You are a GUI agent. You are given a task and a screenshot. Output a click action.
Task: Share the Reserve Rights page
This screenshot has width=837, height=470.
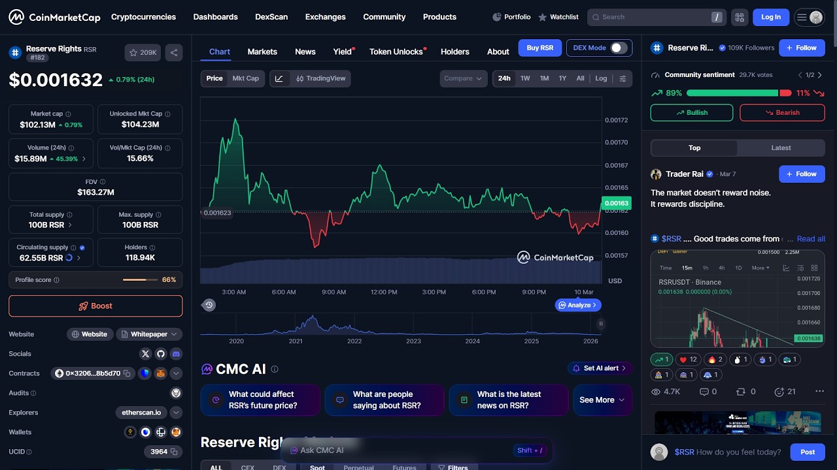coord(174,53)
